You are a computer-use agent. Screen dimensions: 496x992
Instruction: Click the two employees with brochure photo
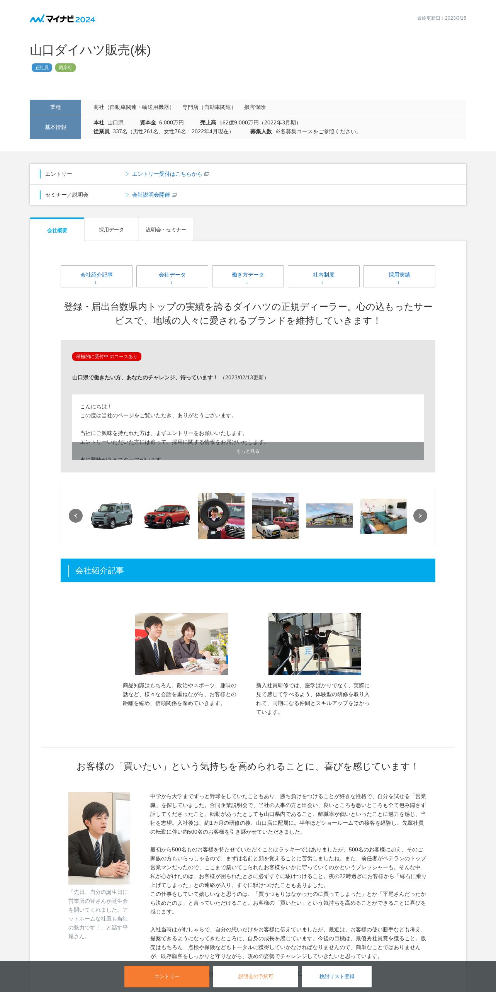coord(182,644)
